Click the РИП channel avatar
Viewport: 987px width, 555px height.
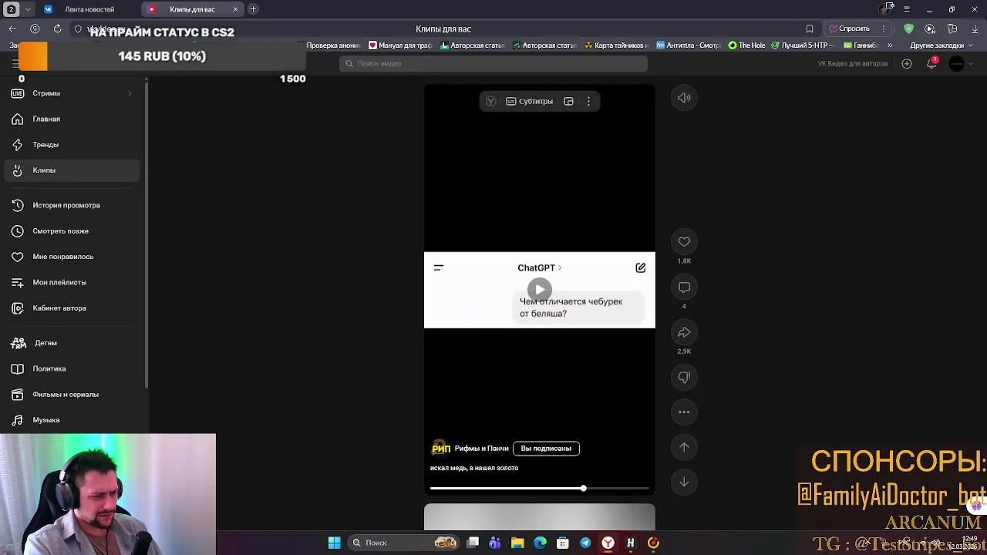(441, 449)
